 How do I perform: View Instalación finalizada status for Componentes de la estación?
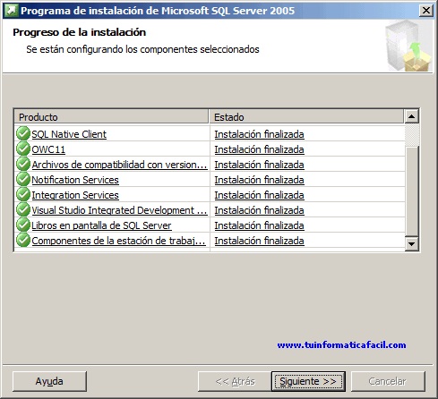pos(259,241)
